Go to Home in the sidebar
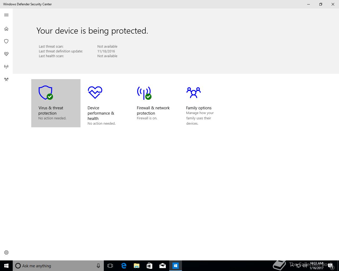 (6, 29)
